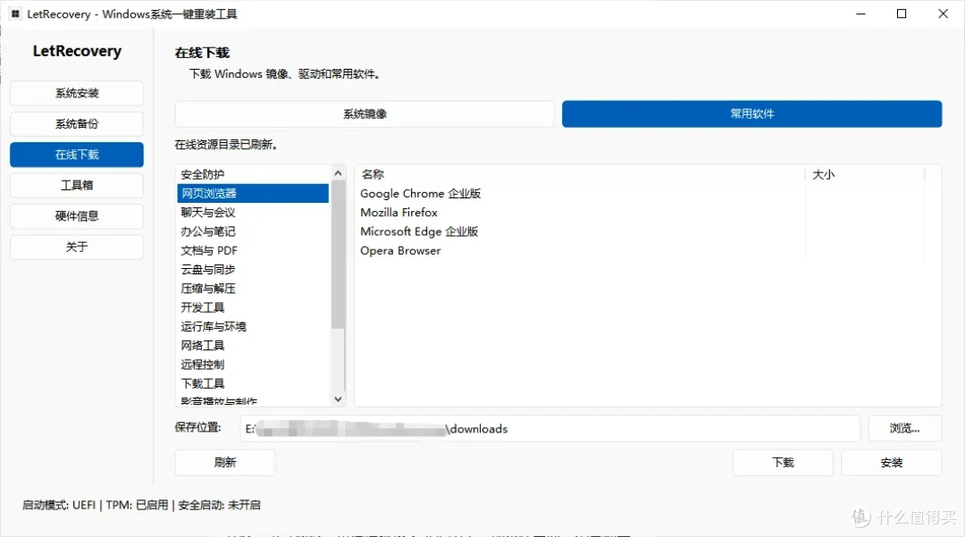Click the LetRecovery app icon in title bar

click(x=15, y=13)
